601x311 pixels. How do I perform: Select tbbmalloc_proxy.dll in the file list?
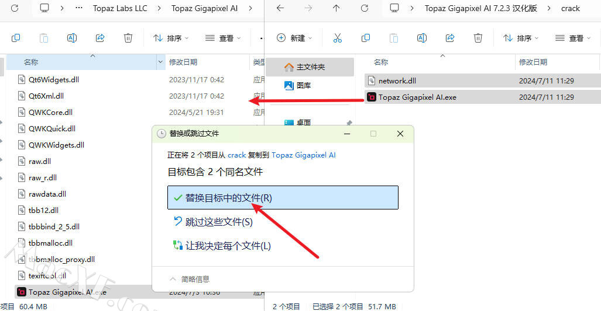click(x=61, y=260)
